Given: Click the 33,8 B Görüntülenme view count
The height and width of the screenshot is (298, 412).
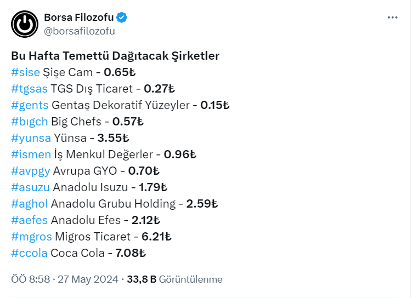Looking at the screenshot, I should click(174, 279).
